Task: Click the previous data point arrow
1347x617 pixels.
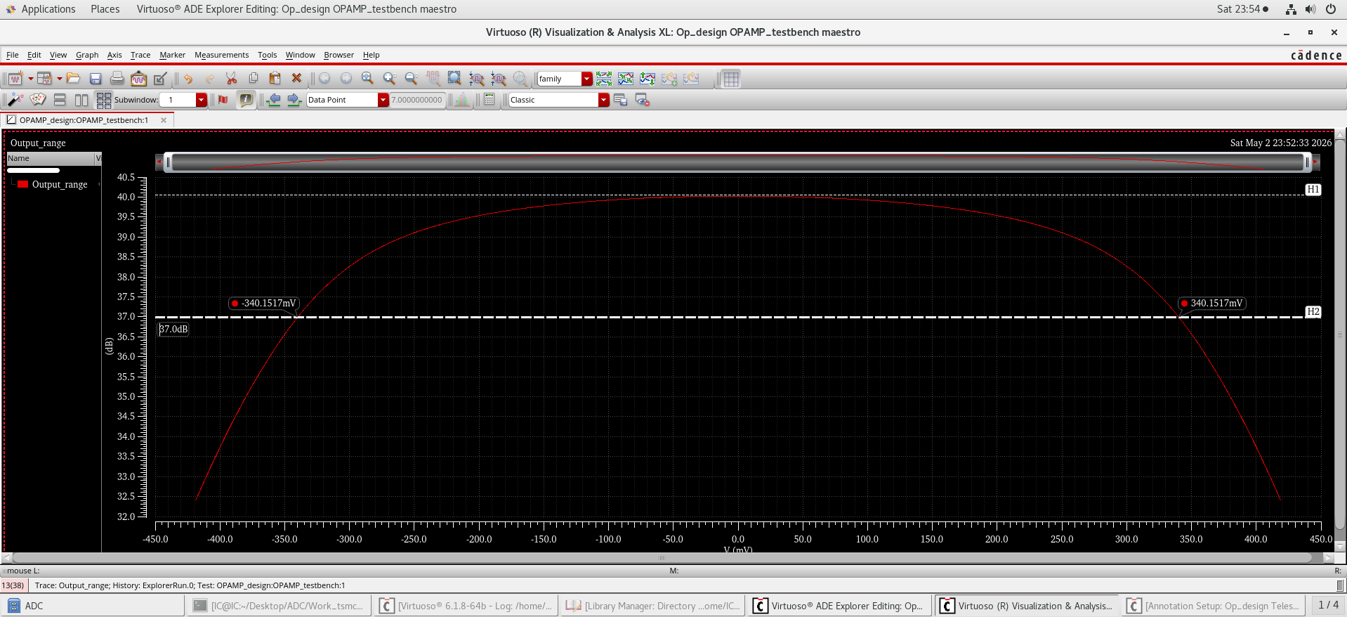Action: (x=274, y=100)
